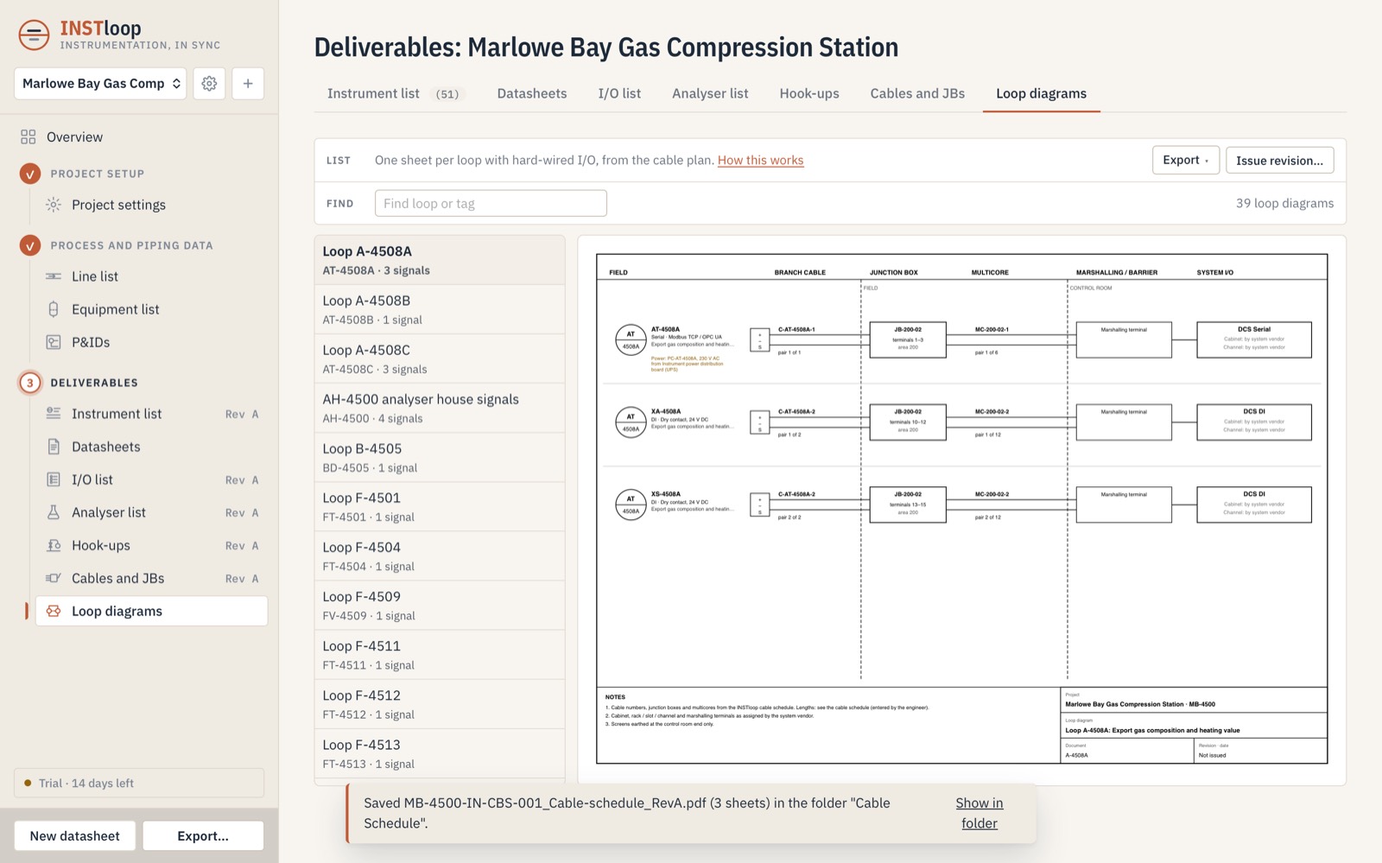Click Show in folder link
The image size is (1382, 863).
click(979, 813)
